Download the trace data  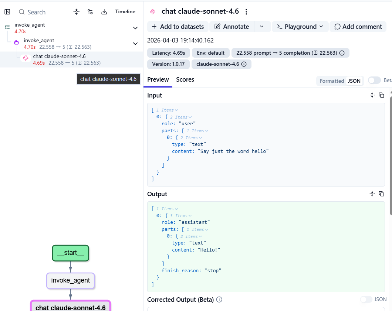[x=104, y=11]
